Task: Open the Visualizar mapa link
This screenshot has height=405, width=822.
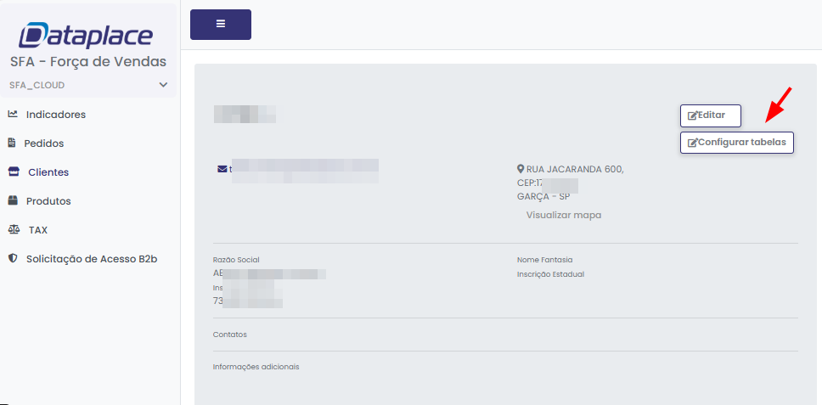Action: pyautogui.click(x=563, y=215)
